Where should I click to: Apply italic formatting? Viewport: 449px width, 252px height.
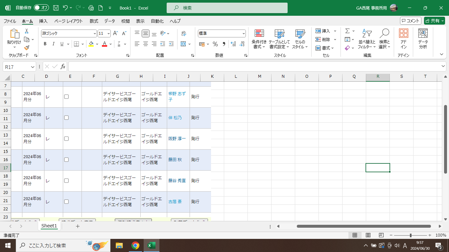(53, 44)
